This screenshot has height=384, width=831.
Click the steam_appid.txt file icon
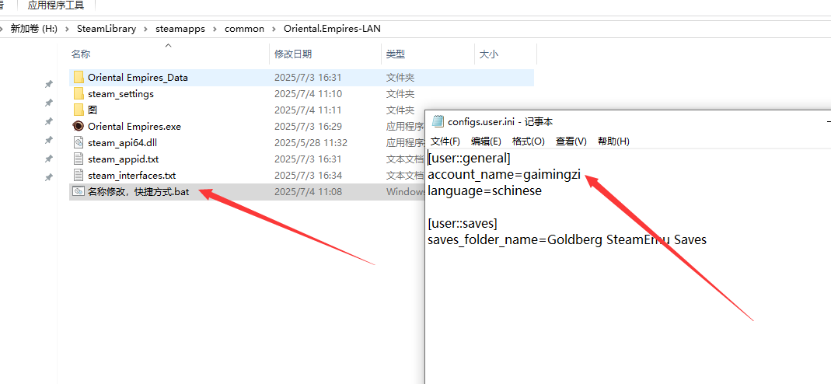point(78,159)
